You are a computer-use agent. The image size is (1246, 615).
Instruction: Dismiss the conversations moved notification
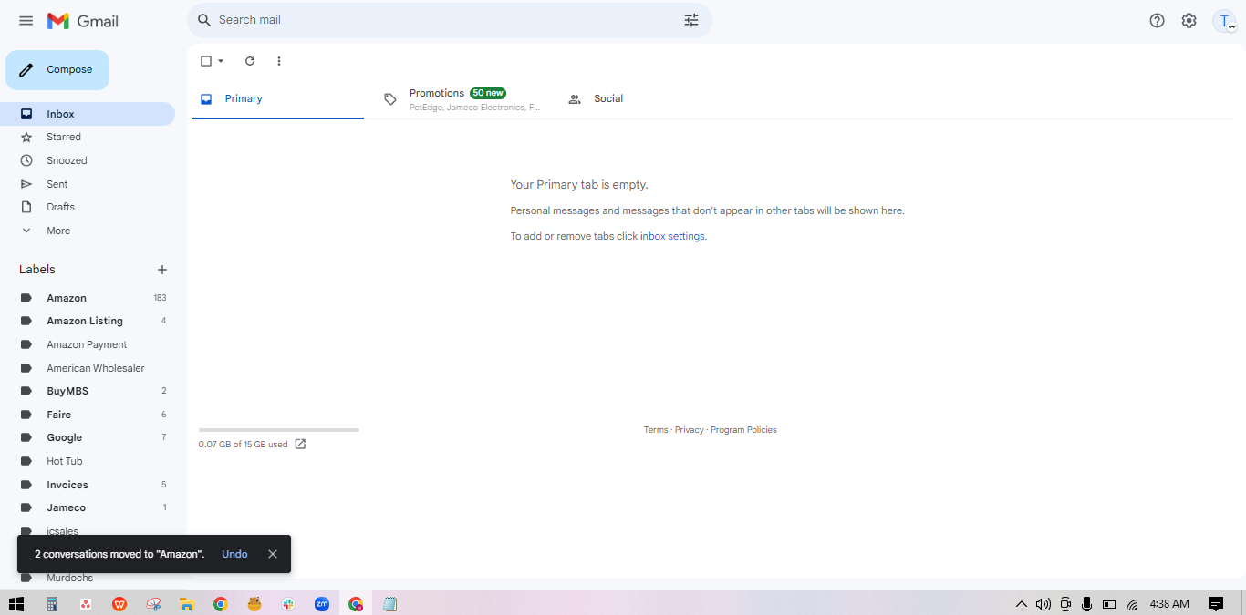tap(273, 554)
